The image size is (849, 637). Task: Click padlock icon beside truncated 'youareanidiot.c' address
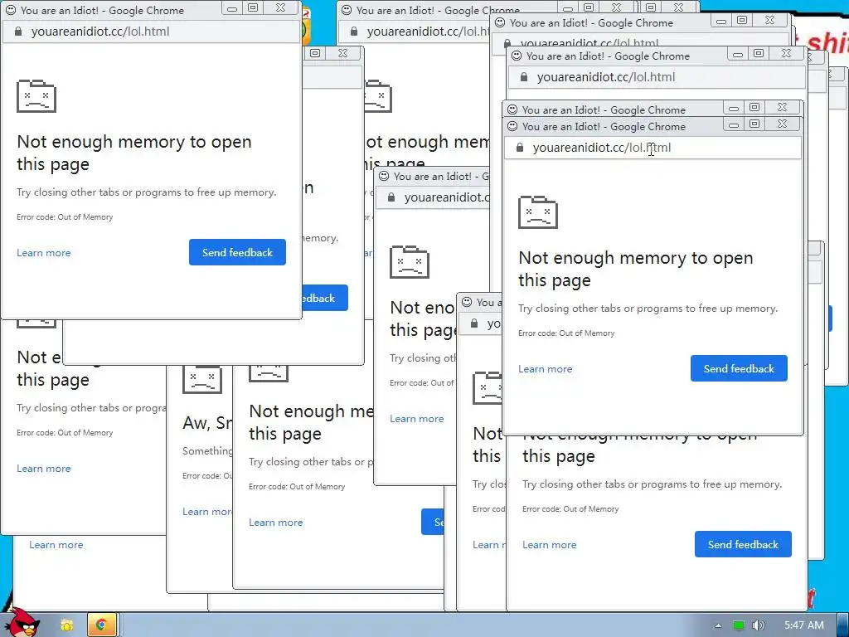click(x=391, y=197)
